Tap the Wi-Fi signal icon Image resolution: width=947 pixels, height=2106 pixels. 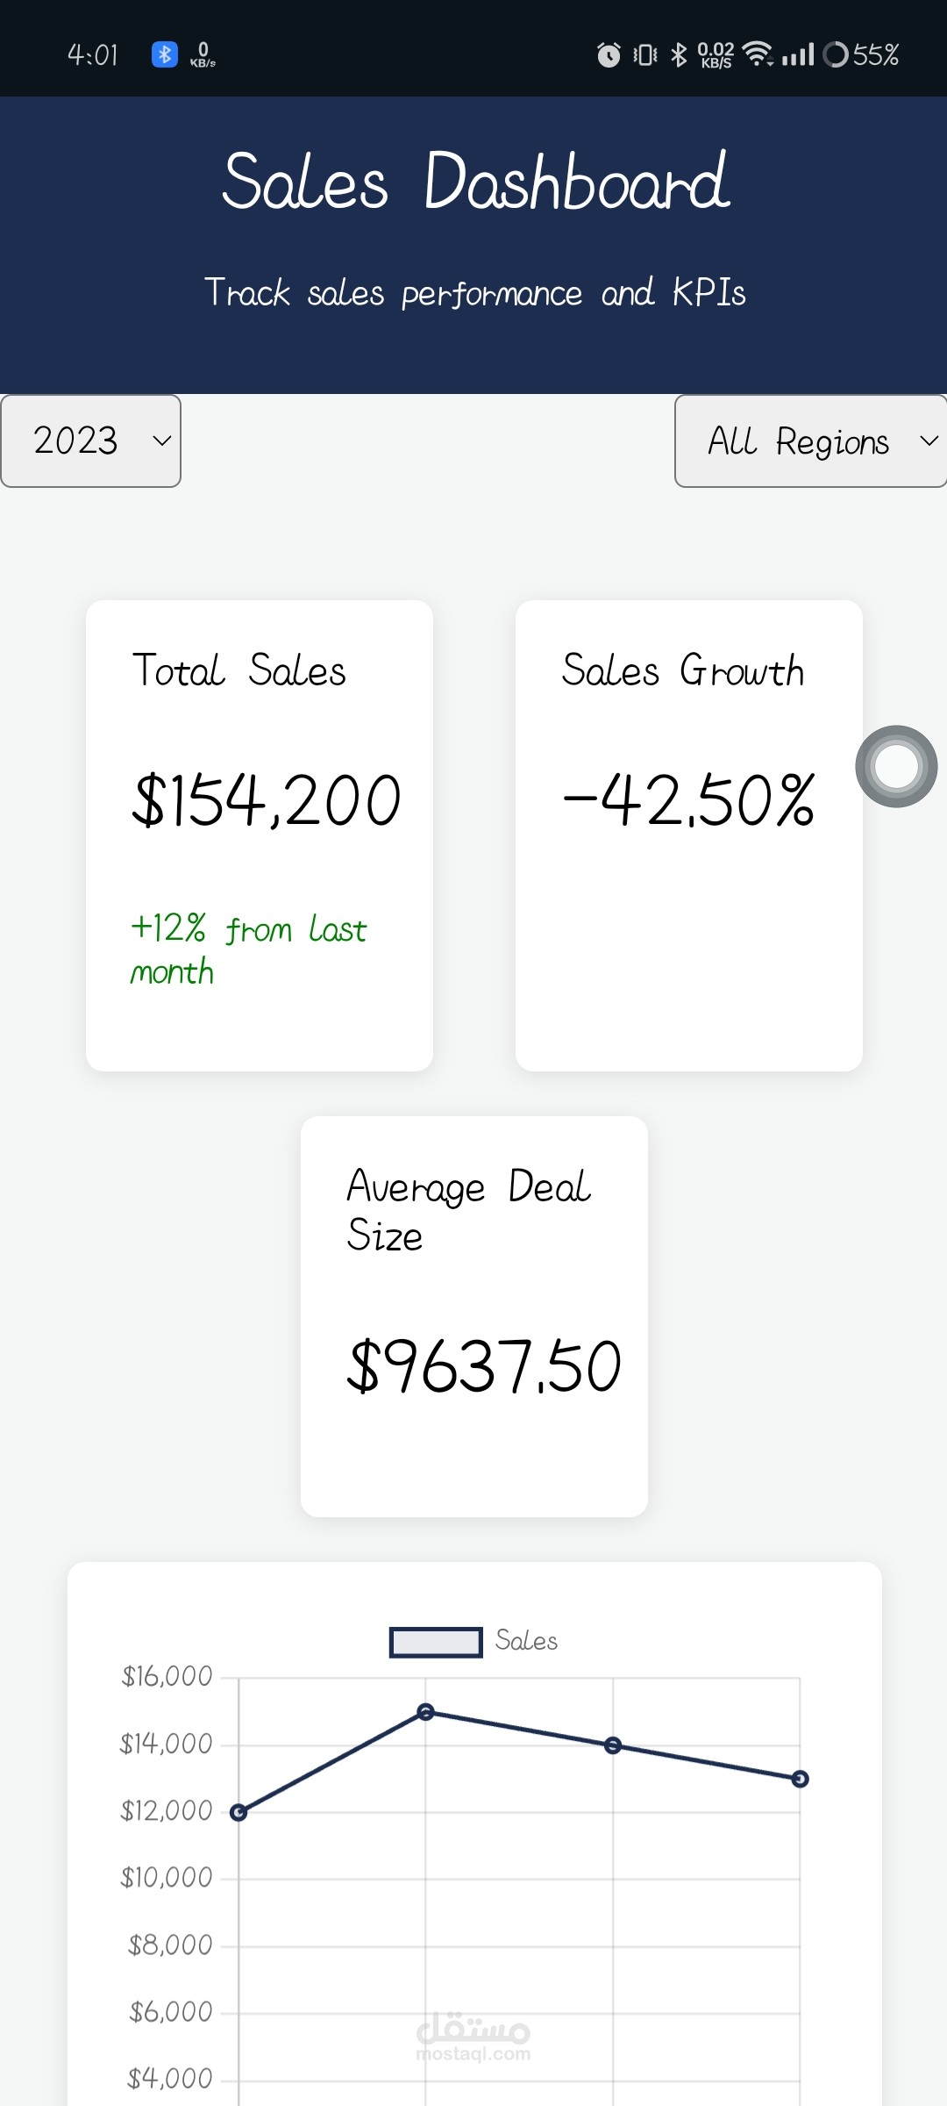(758, 54)
